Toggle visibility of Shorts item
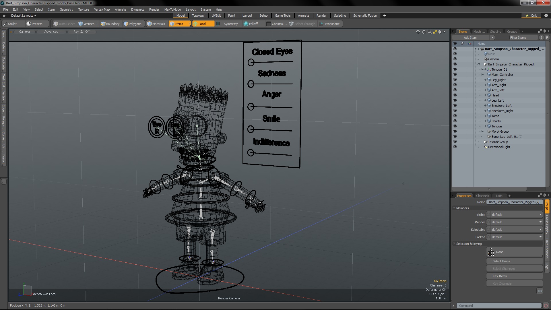Screen dimensions: 551x310 pos(455,121)
